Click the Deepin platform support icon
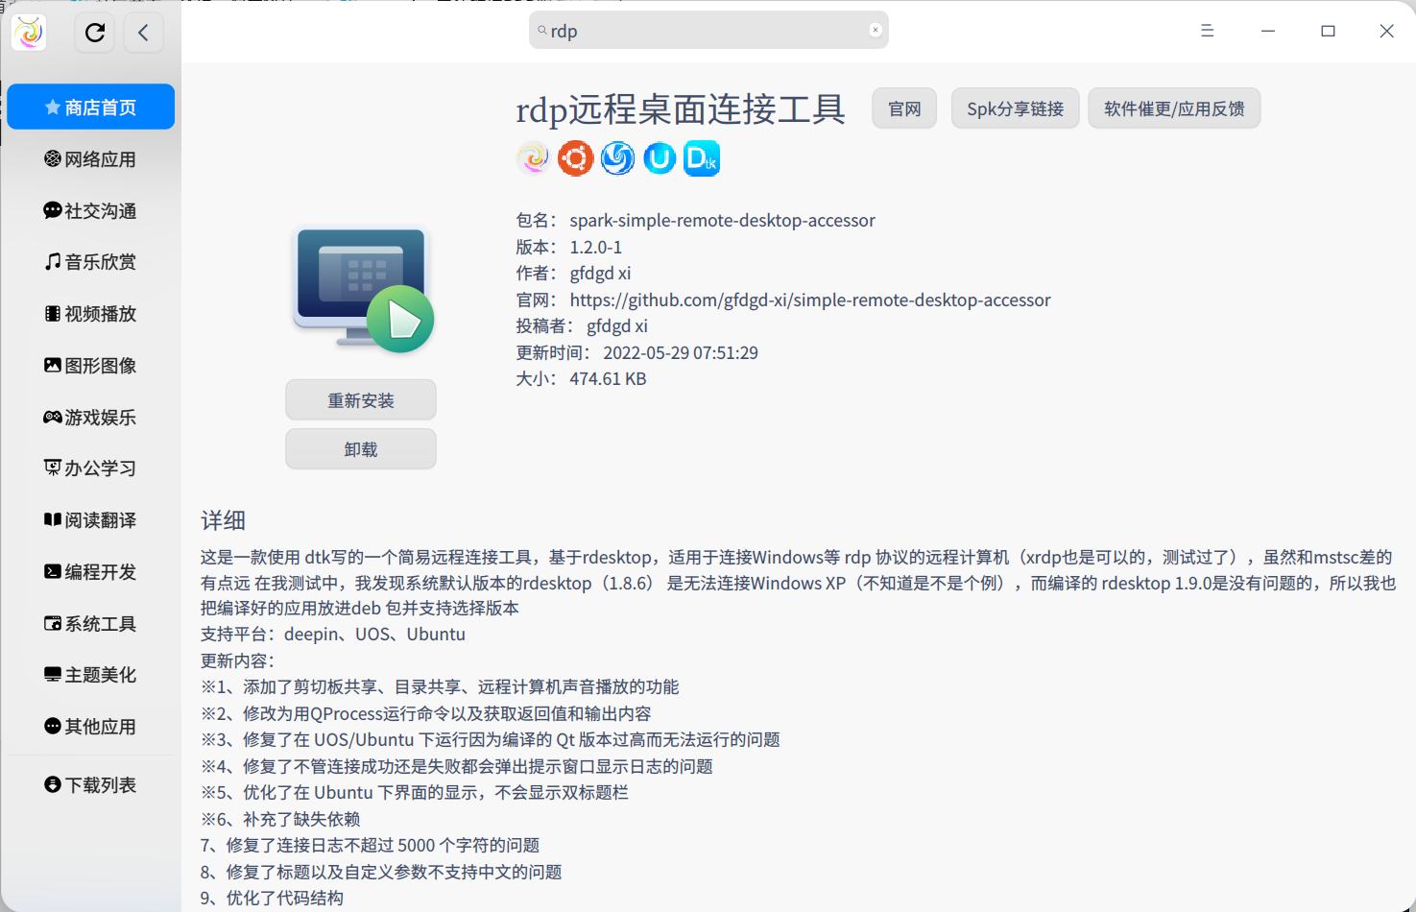The width and height of the screenshot is (1416, 912). click(617, 158)
